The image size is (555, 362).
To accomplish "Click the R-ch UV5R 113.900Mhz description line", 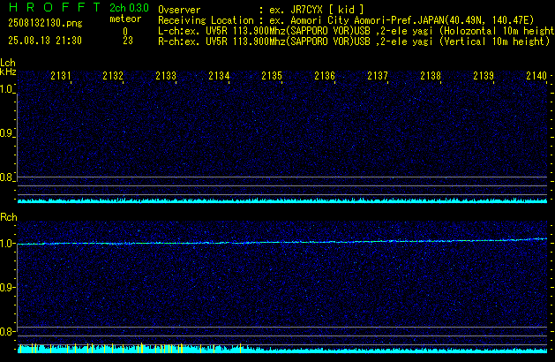I will click(x=354, y=41).
